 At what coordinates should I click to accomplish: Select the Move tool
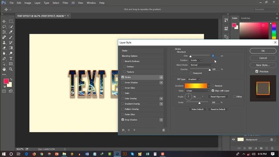click(4, 21)
